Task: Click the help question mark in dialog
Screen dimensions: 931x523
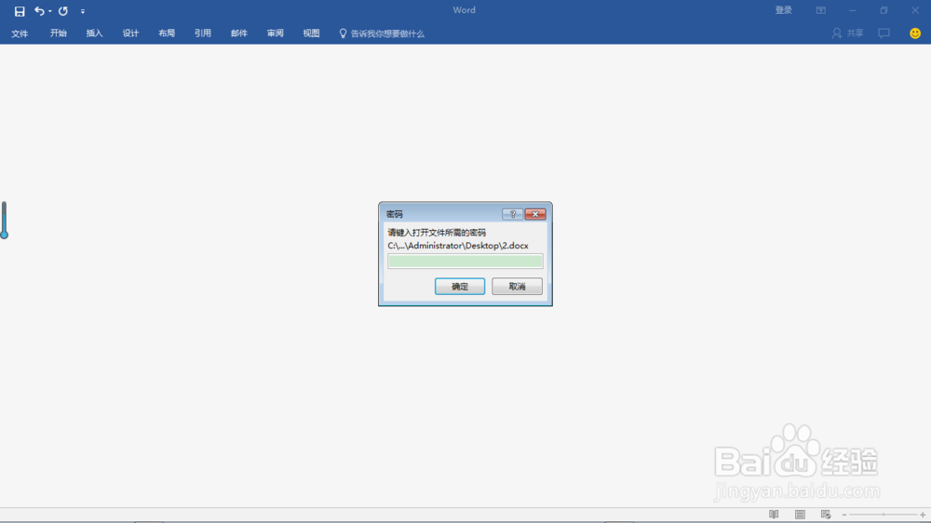Action: tap(512, 214)
